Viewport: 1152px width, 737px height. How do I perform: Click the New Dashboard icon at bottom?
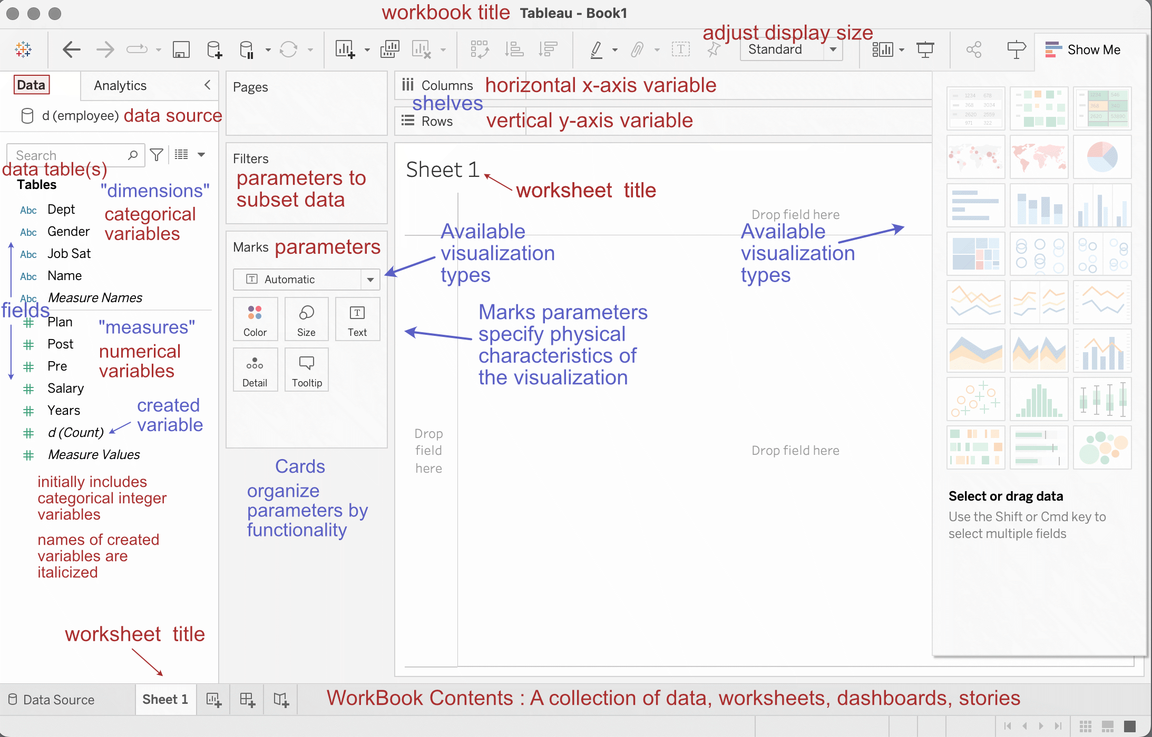[x=247, y=700]
